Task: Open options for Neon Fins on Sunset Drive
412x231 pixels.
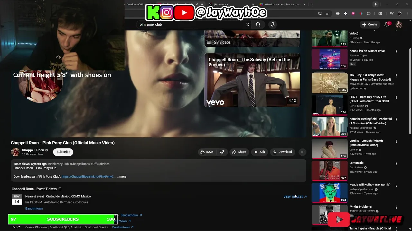Action: click(x=396, y=51)
